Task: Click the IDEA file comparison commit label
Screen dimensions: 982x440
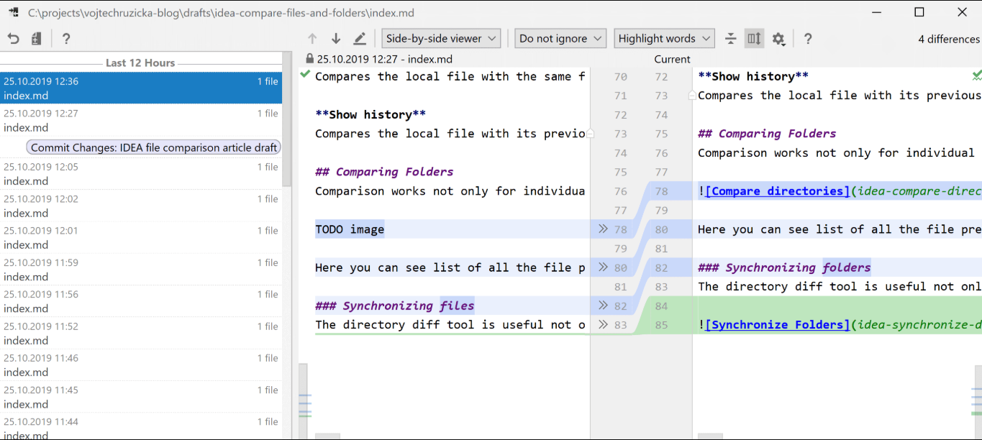Action: click(x=153, y=147)
